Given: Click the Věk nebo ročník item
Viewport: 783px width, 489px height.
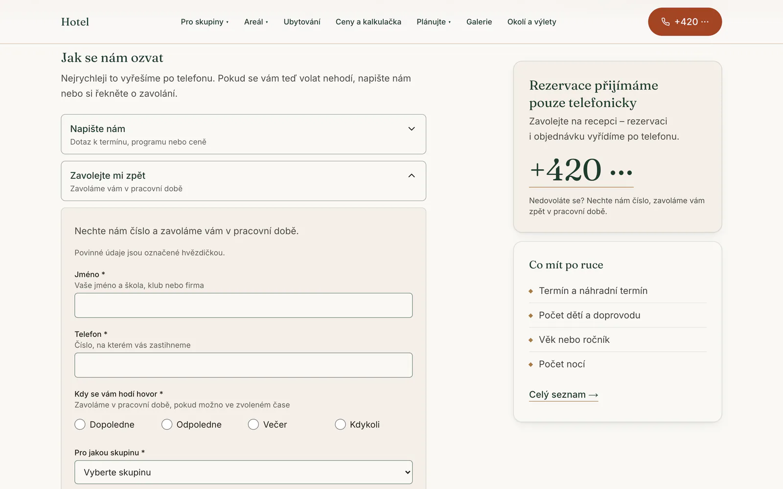Looking at the screenshot, I should pyautogui.click(x=574, y=339).
